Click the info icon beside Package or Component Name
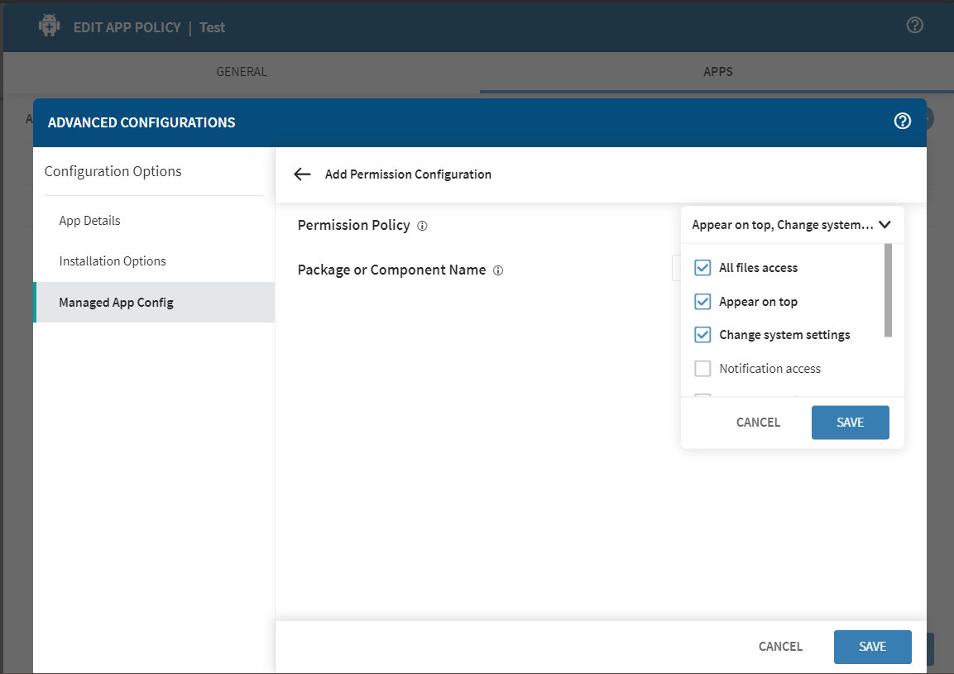Image resolution: width=954 pixels, height=674 pixels. (x=498, y=270)
